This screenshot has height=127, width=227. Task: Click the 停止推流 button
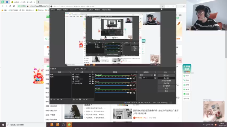[x=166, y=78]
